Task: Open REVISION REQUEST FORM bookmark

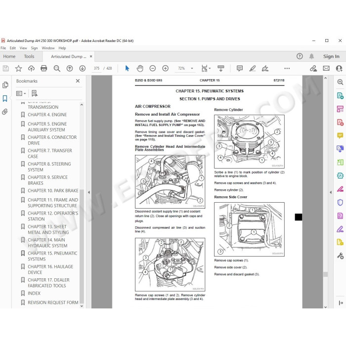Action: (x=53, y=303)
